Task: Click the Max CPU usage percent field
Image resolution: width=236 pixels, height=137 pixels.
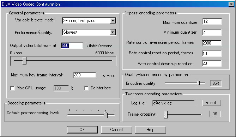Action: 61,88
